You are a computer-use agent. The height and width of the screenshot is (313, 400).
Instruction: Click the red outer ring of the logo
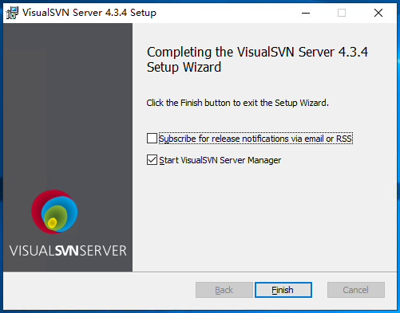(x=36, y=211)
